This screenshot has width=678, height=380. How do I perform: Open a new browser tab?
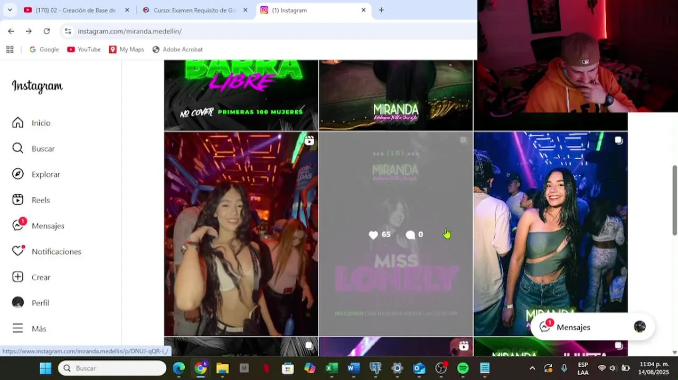point(381,10)
